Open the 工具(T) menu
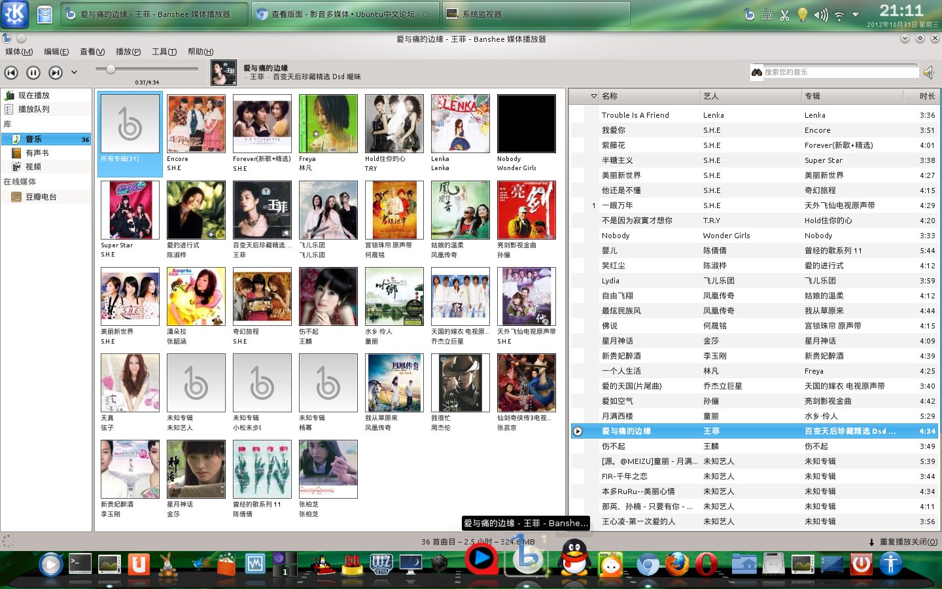The image size is (942, 589). coord(164,52)
